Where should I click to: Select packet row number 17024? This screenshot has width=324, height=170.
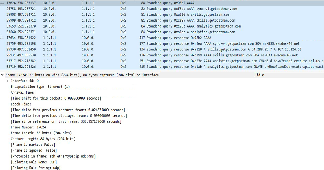[x=162, y=3]
